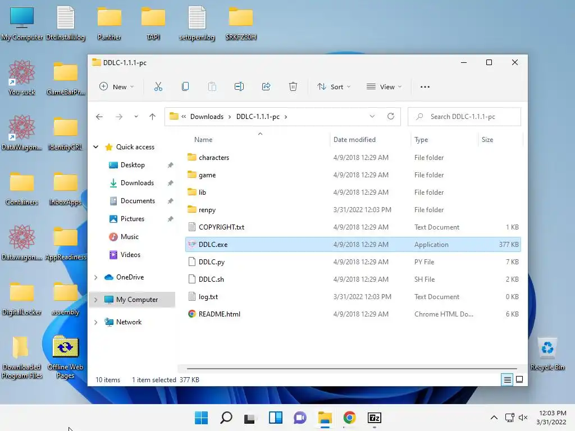
Task: Expand address bar history dropdown
Action: (372, 116)
